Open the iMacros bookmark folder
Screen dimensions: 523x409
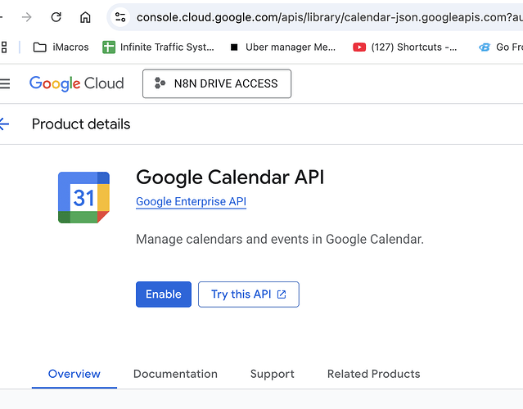click(x=61, y=47)
